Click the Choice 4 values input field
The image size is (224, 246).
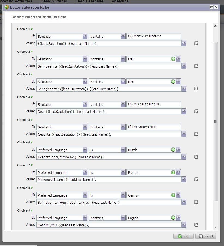click(153, 104)
